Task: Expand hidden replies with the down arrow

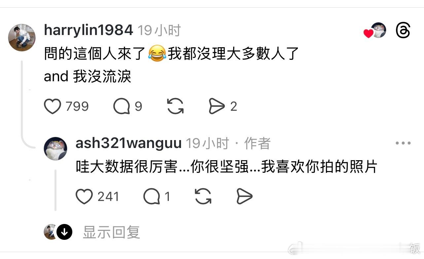Action: click(64, 232)
